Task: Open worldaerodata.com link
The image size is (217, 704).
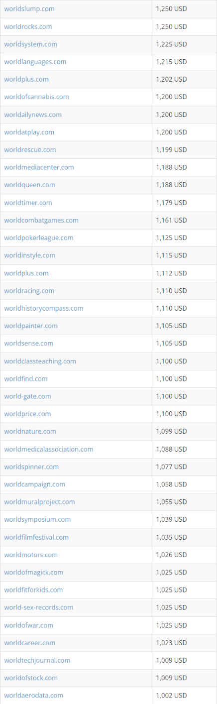Action: [34, 695]
